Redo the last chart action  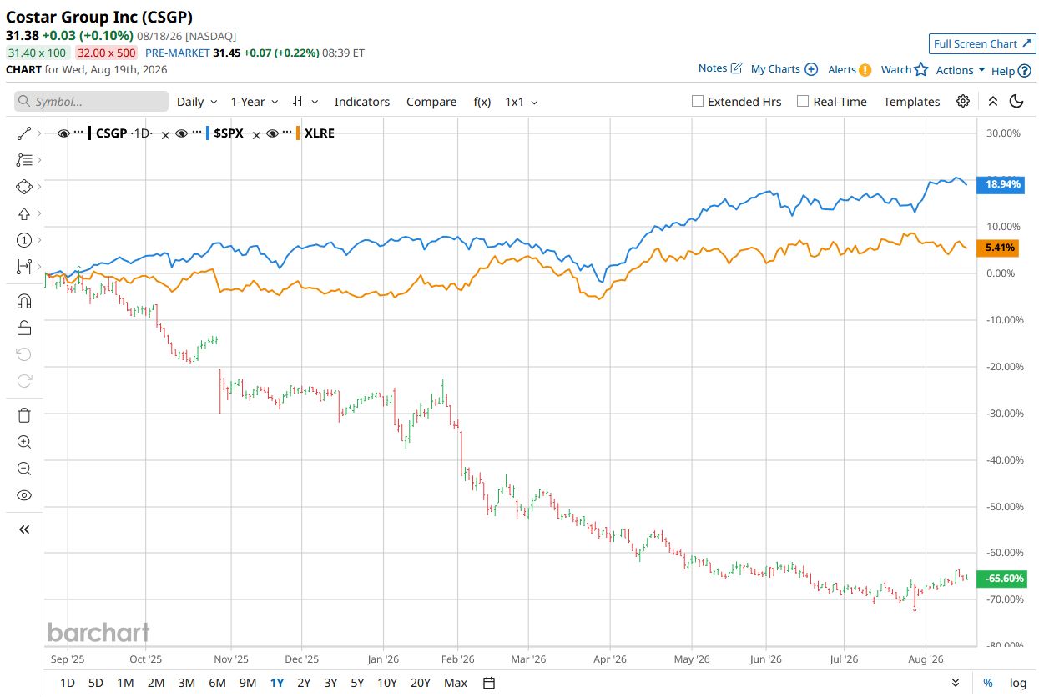tap(23, 381)
